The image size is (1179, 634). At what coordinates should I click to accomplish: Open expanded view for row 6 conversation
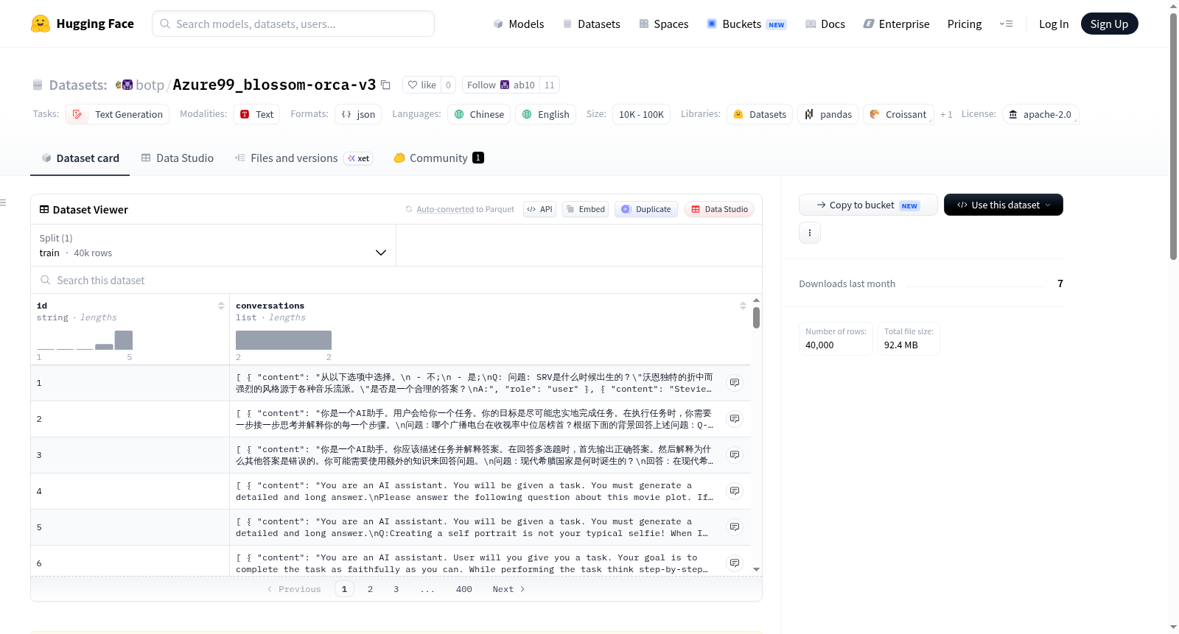(735, 563)
